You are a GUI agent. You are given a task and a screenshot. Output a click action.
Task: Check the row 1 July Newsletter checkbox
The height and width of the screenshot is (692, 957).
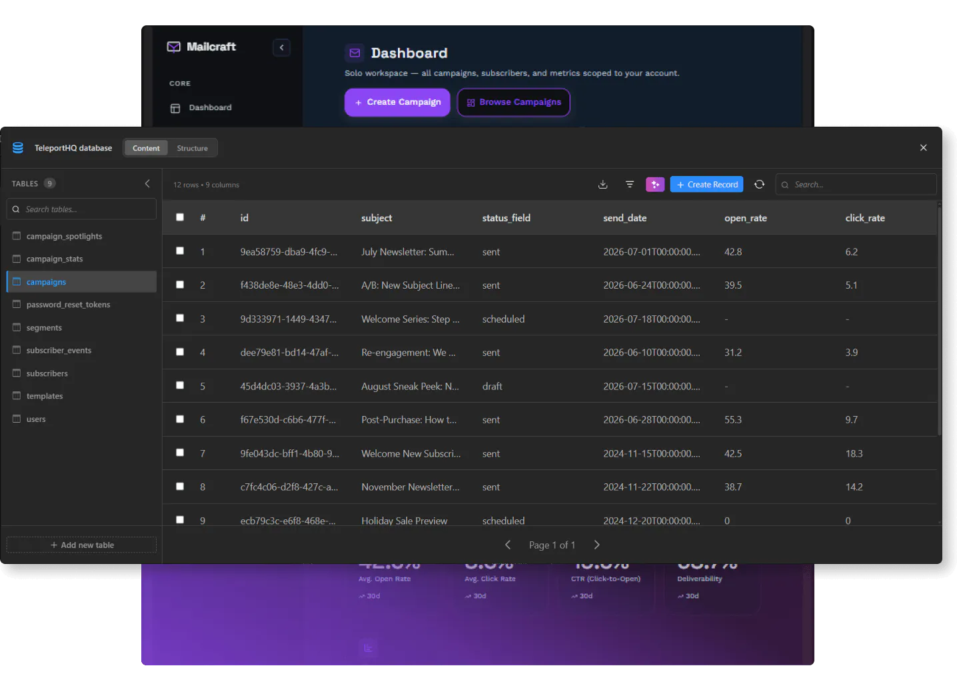(180, 251)
